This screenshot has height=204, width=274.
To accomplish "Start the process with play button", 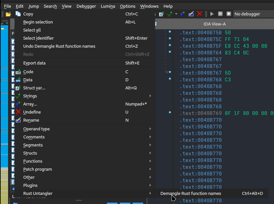I will coord(212,14).
